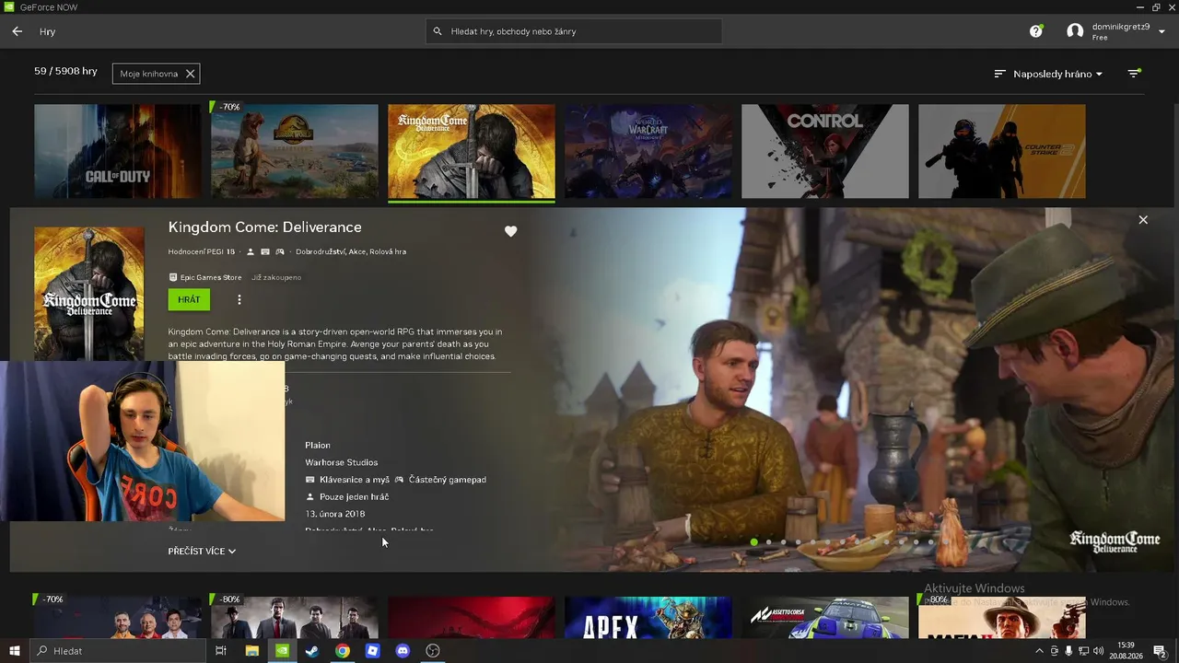Screen dimensions: 1179x663
Task: Open the help question mark icon
Action: pos(1036,31)
